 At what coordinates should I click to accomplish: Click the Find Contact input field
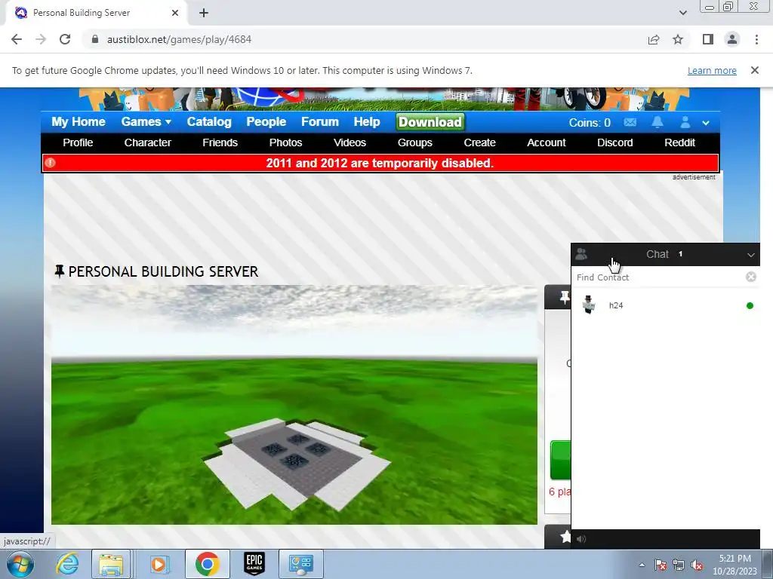click(x=658, y=277)
